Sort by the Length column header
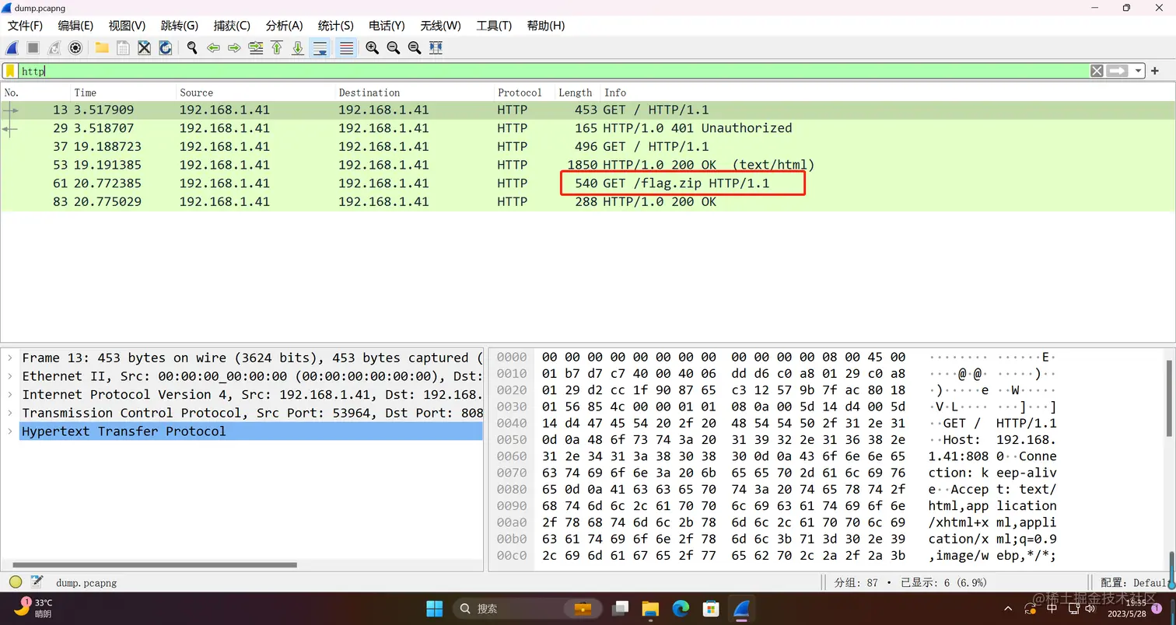Viewport: 1176px width, 625px height. point(577,93)
